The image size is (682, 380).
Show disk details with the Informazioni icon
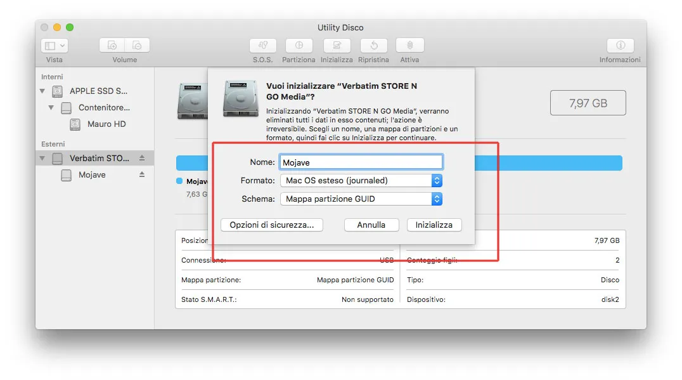(620, 46)
